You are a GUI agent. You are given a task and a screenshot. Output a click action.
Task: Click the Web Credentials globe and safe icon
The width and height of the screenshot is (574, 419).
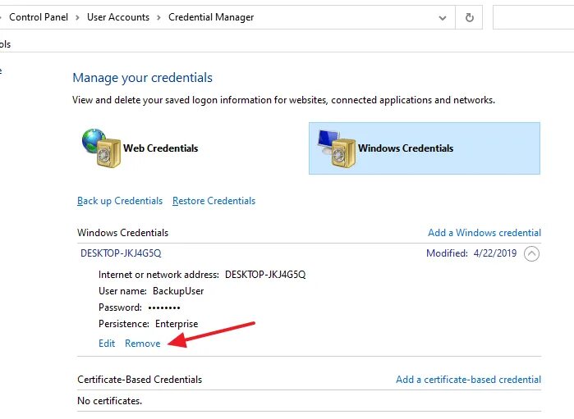point(100,148)
